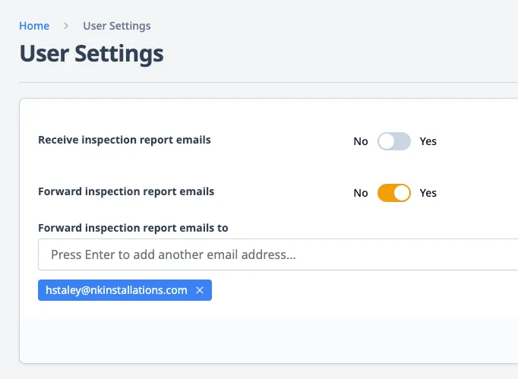Click the 'Receive inspection report emails' label text

tap(125, 140)
